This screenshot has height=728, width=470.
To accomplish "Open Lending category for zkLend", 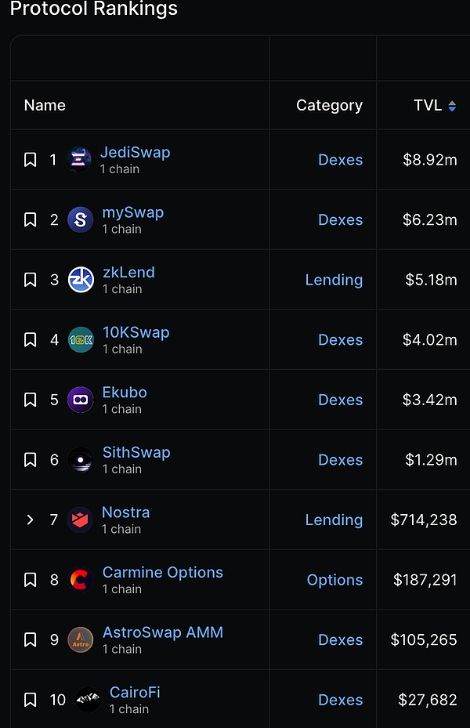I will tap(334, 280).
